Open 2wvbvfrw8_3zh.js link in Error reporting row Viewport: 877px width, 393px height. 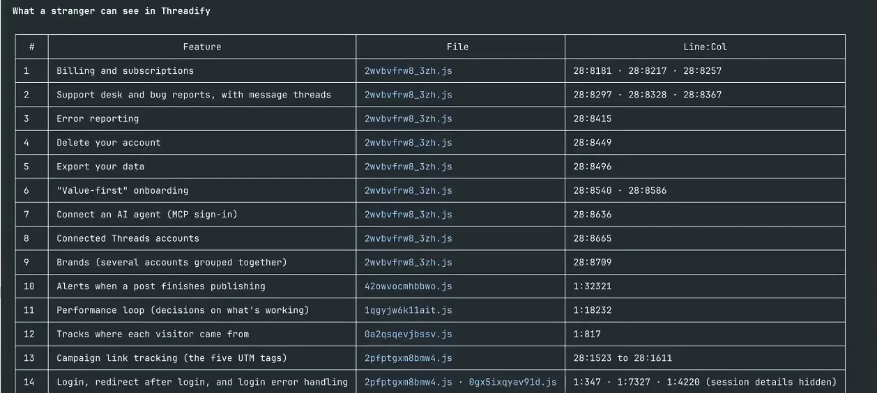coord(409,118)
